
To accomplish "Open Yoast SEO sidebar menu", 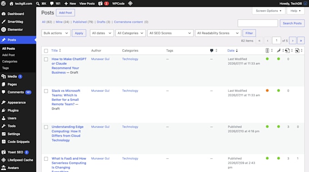I will [15, 152].
